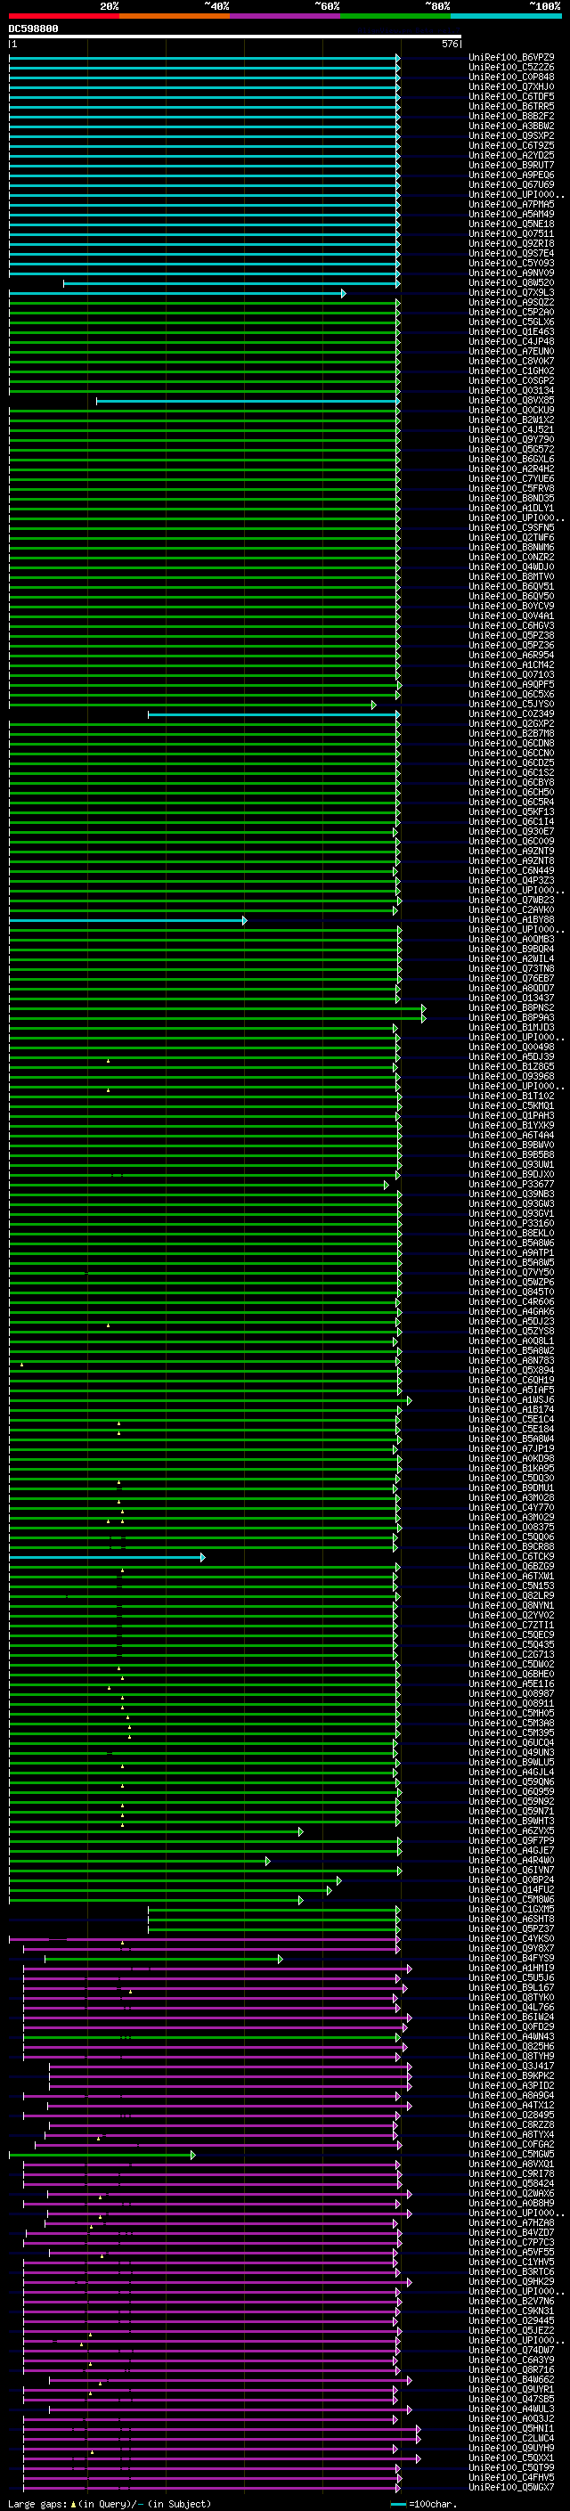Viewport: 570px width, 2511px height.
Task: Select hit UniRef100_C8V0K7
Action: [511, 361]
